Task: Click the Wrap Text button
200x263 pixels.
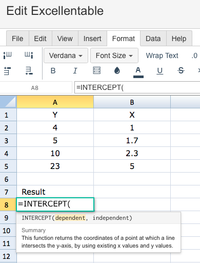Action: [x=162, y=55]
